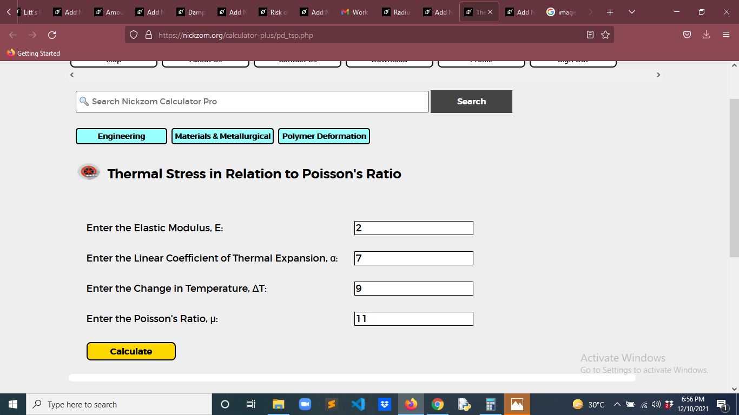Close the active 'The' tab
739x415 pixels.
click(490, 12)
